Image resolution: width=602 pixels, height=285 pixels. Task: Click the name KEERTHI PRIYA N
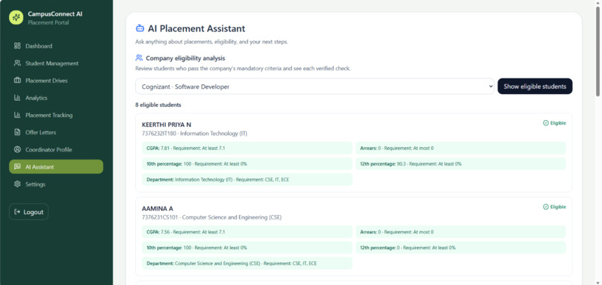pos(167,125)
